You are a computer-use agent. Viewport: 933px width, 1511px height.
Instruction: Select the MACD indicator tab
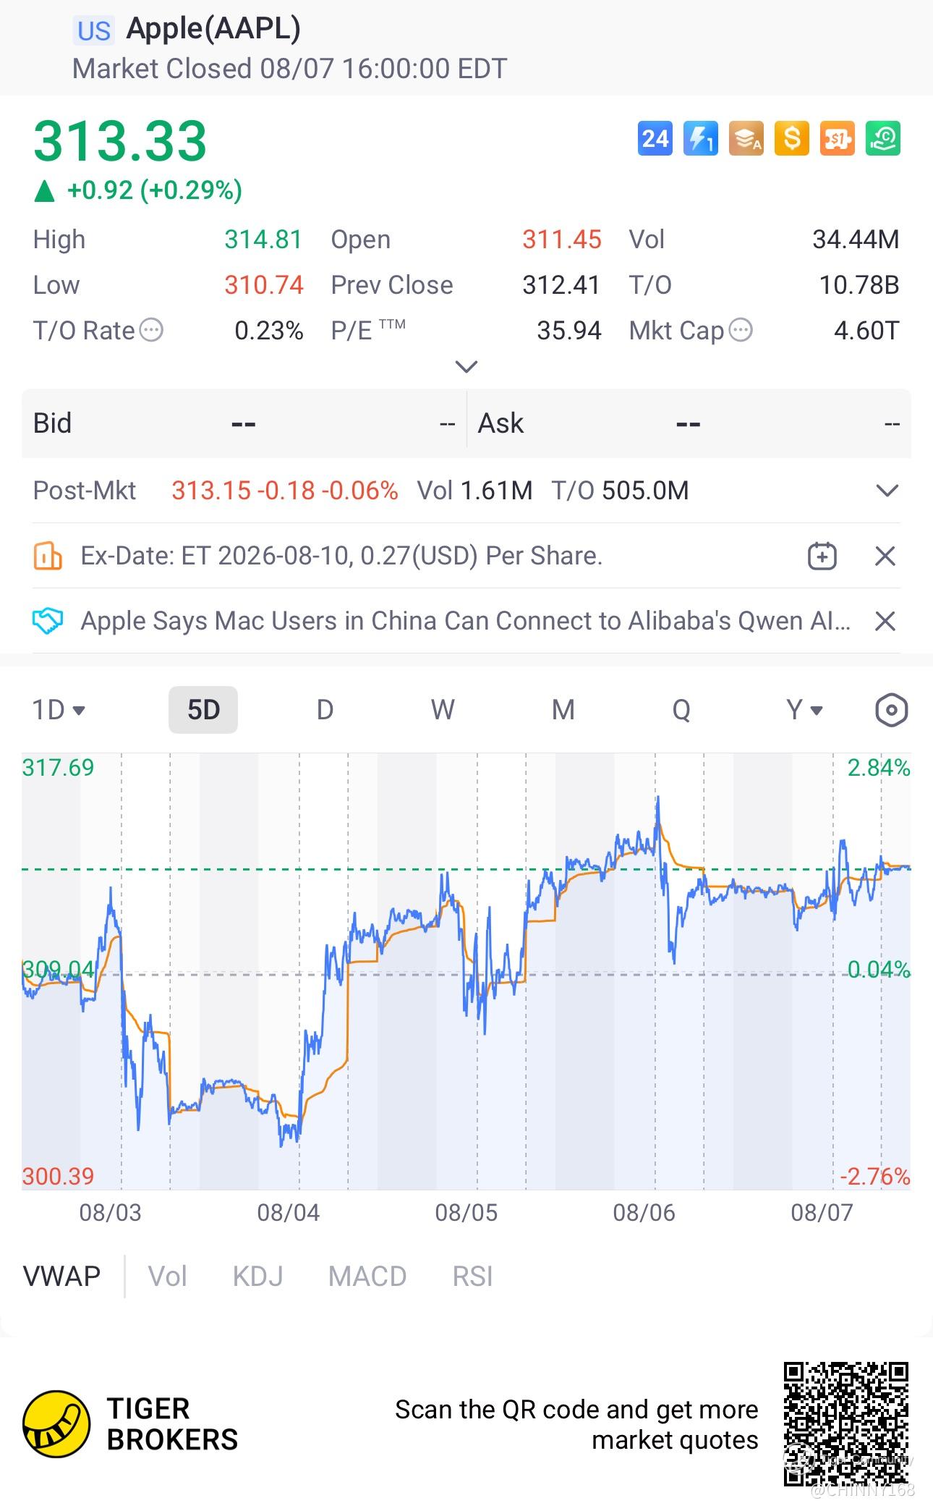(367, 1276)
